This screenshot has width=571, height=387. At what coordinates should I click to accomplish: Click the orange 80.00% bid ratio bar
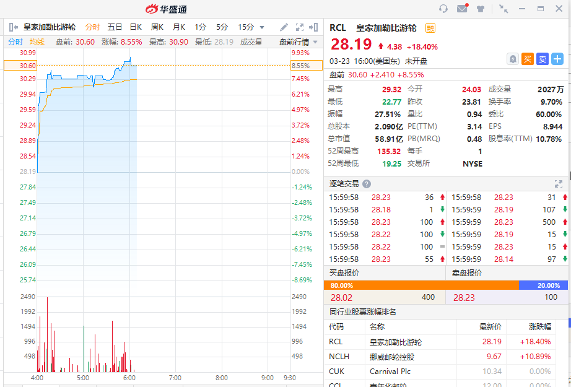(421, 285)
